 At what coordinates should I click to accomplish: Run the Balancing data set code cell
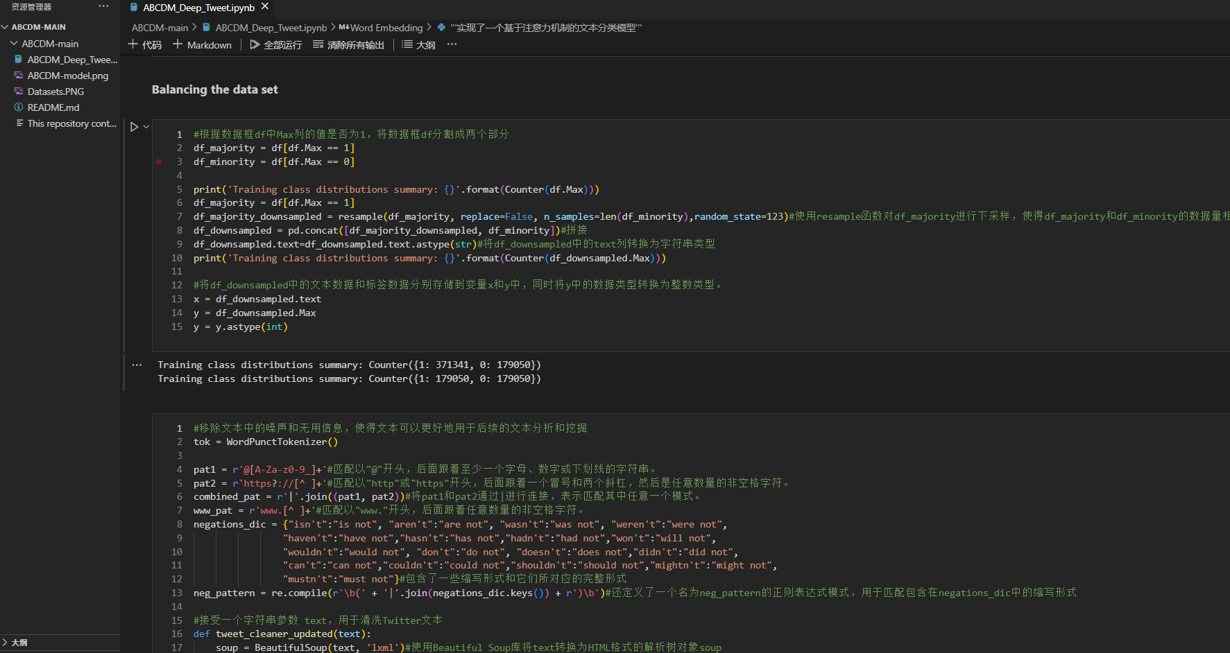click(135, 127)
